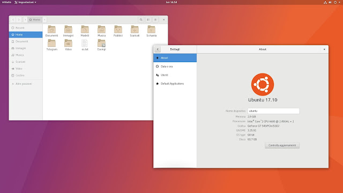Open Data e ora settings panel
343x193 pixels.
pos(175,66)
